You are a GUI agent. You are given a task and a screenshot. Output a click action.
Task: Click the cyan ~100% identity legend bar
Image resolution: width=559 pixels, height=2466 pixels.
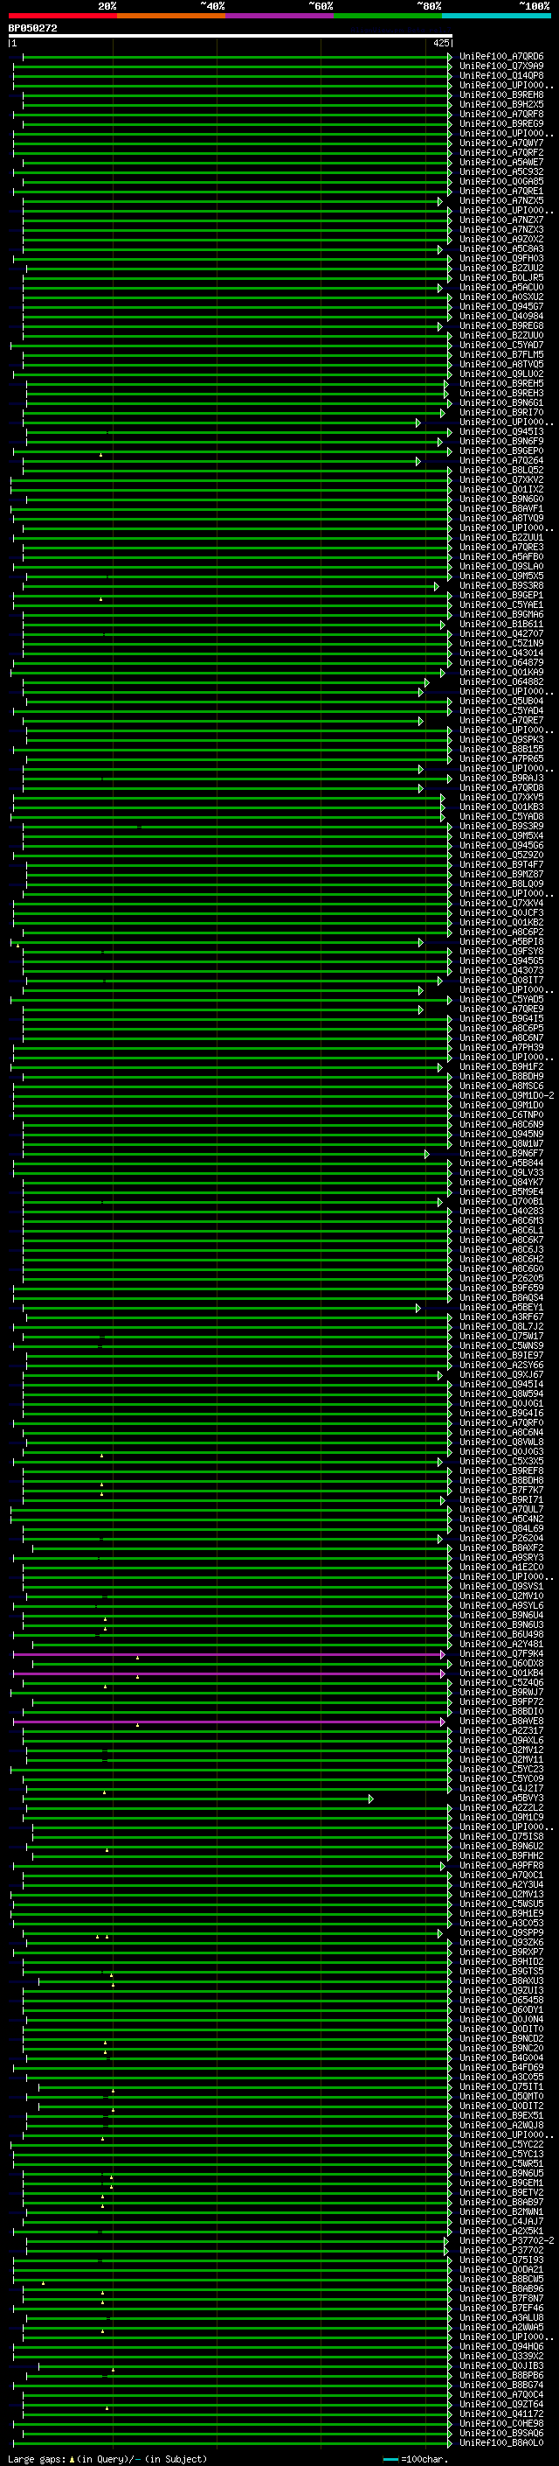point(496,16)
